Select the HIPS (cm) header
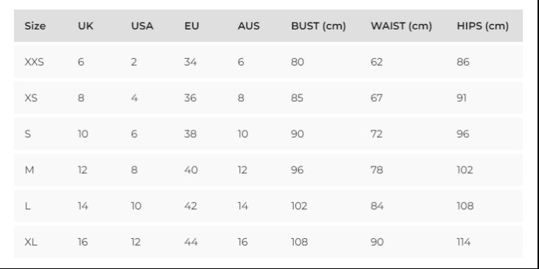The image size is (539, 269). [482, 26]
